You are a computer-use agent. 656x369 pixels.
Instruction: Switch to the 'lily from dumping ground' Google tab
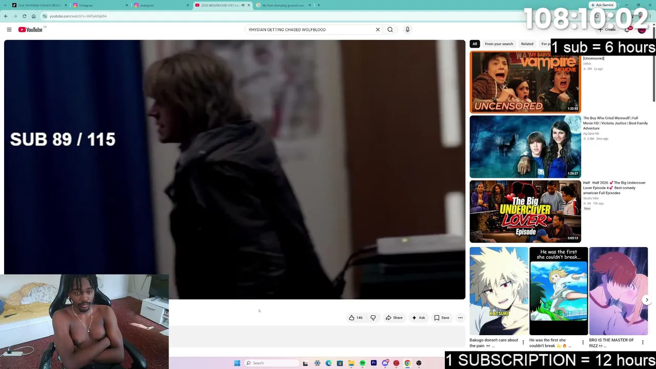(283, 5)
